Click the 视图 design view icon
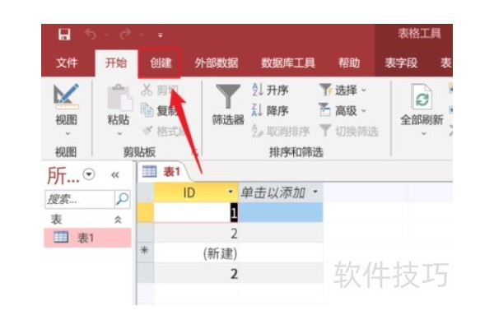Viewport: 494px width, 329px height. [66, 96]
